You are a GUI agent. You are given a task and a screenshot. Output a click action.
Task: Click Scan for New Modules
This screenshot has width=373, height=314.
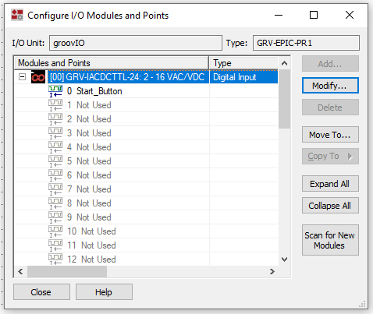tap(330, 240)
